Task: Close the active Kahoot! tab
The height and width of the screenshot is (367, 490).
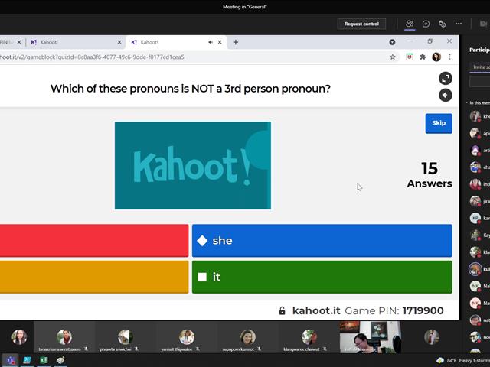Action: click(220, 42)
